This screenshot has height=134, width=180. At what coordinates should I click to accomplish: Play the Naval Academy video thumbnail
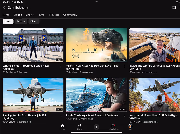33,45
